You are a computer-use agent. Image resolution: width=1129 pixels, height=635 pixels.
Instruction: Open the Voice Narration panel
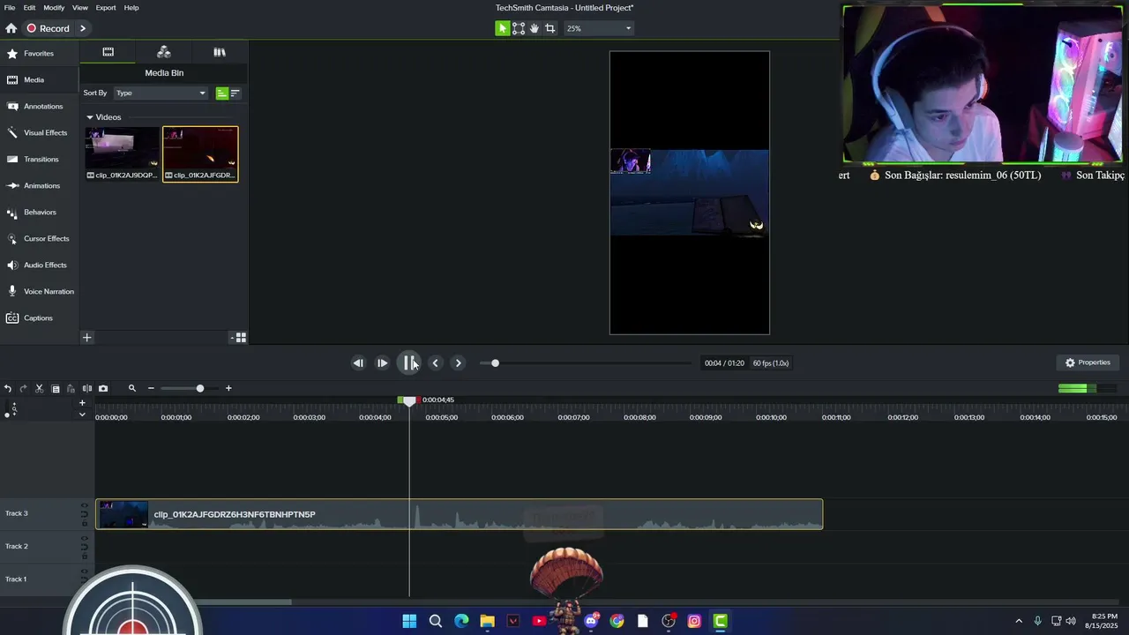pos(40,292)
